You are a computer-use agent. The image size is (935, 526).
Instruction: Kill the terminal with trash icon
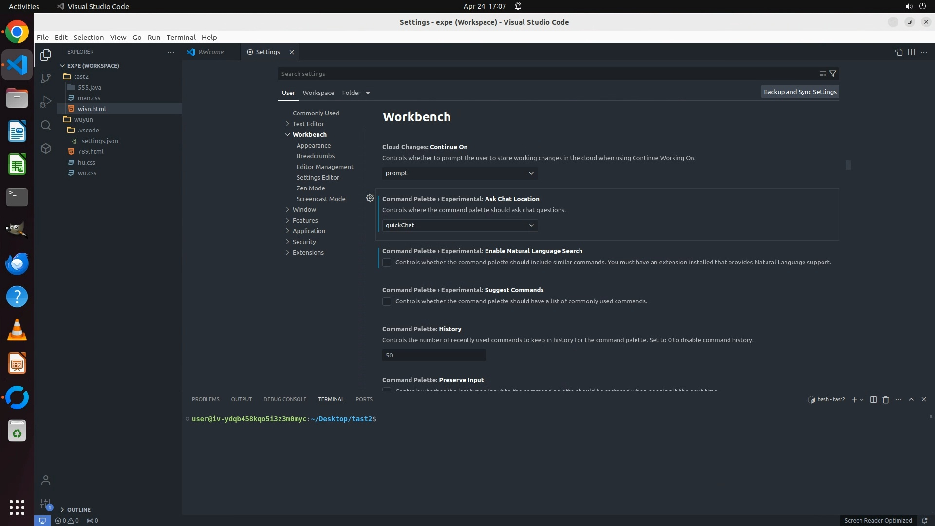pos(886,399)
